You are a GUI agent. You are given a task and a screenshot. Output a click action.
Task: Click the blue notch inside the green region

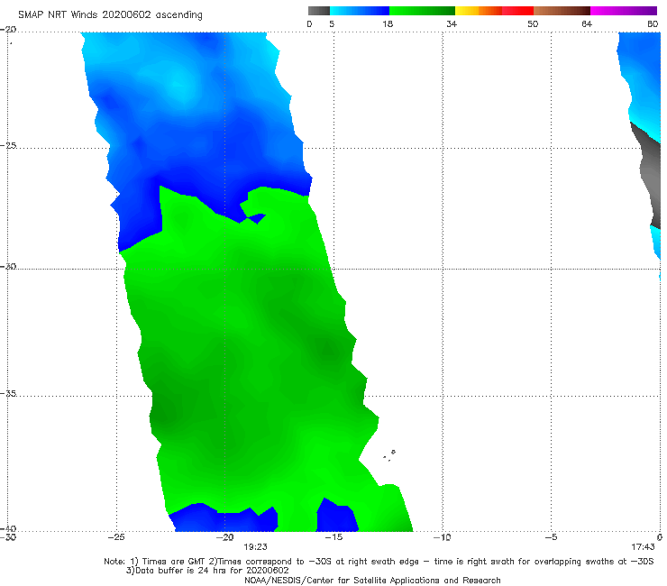point(255,218)
